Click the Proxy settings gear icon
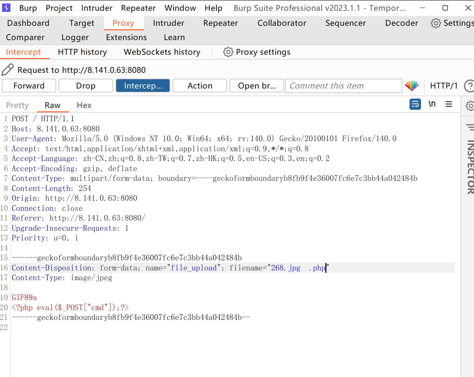Viewport: 474px width, 377px height. (228, 52)
